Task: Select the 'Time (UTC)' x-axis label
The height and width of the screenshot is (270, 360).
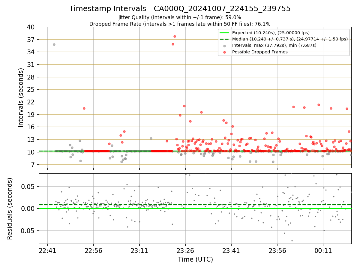Action: coord(195,259)
